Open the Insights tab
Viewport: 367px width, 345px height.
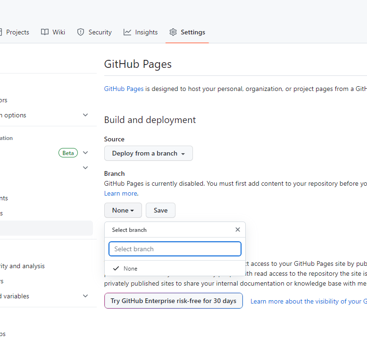(x=141, y=32)
